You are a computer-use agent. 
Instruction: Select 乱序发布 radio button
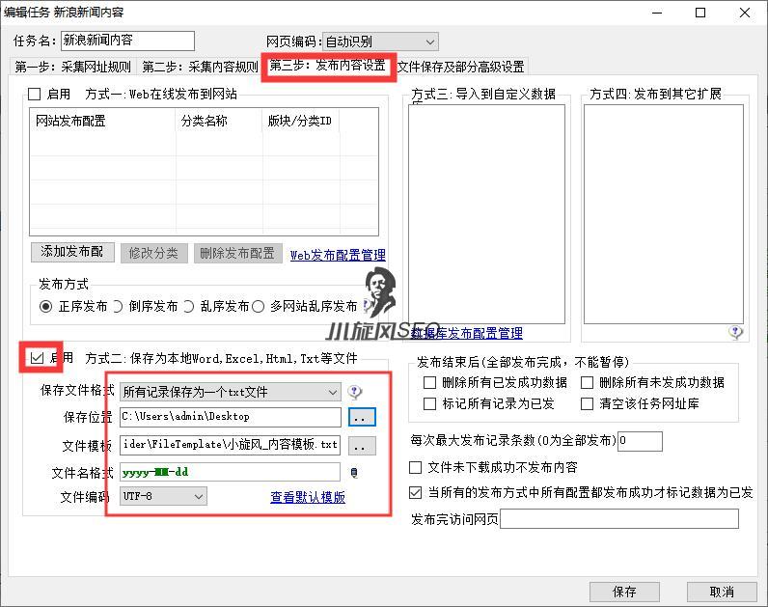click(188, 307)
